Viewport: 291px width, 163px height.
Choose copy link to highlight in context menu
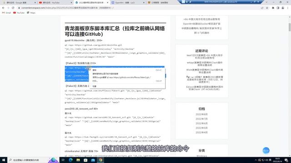[x=127, y=74]
